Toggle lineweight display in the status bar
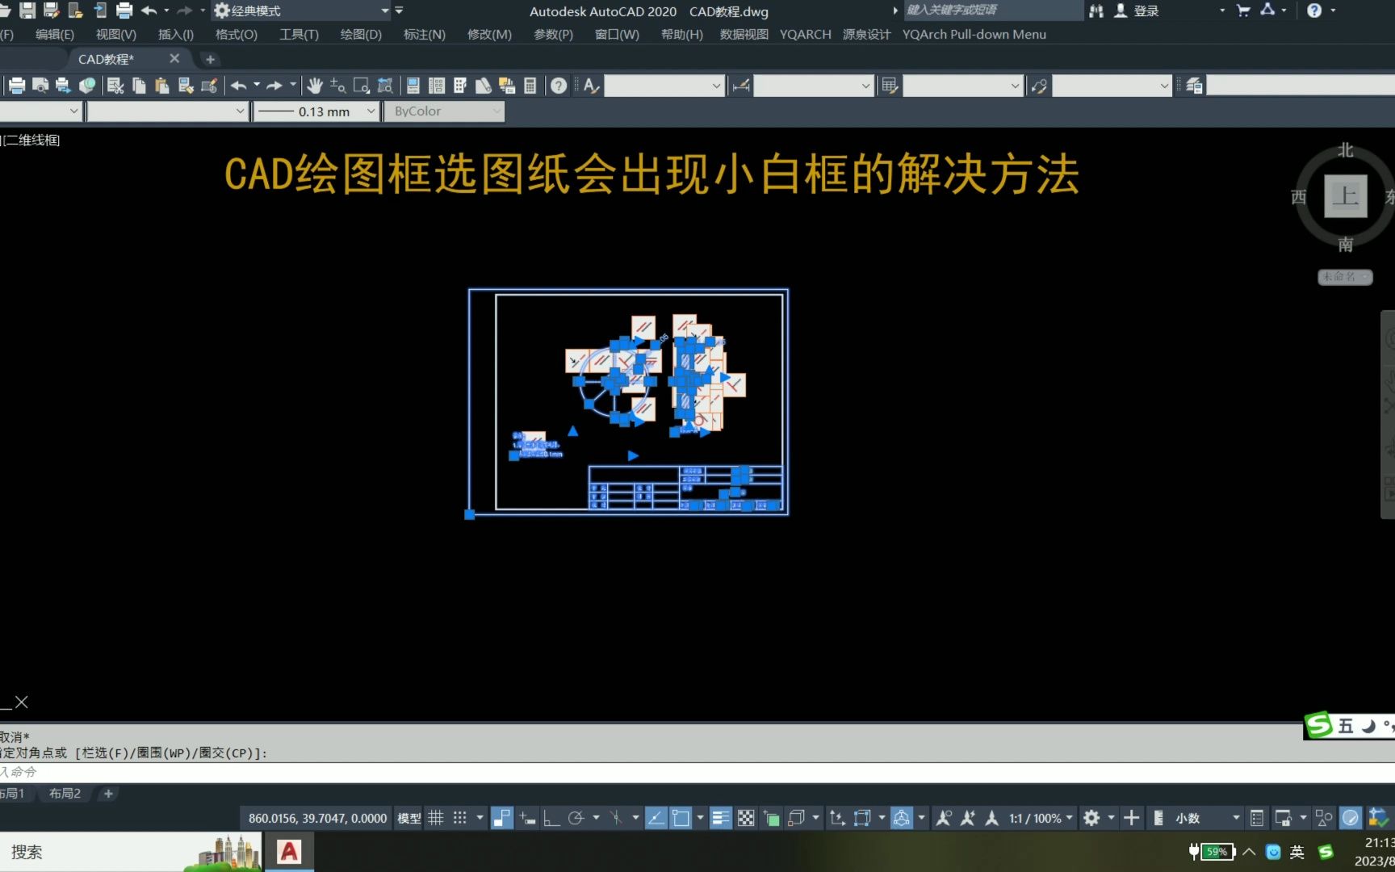 pos(721,818)
